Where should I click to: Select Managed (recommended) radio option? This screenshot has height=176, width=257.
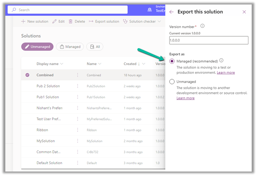tap(172, 61)
